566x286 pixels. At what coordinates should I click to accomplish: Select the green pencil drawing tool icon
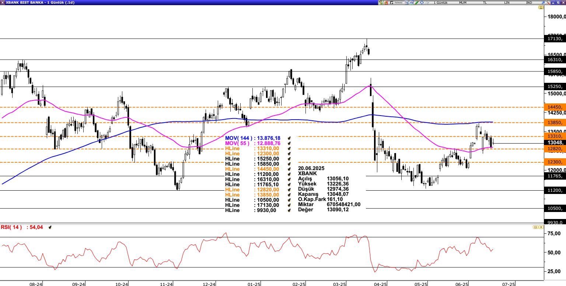click(417, 2)
